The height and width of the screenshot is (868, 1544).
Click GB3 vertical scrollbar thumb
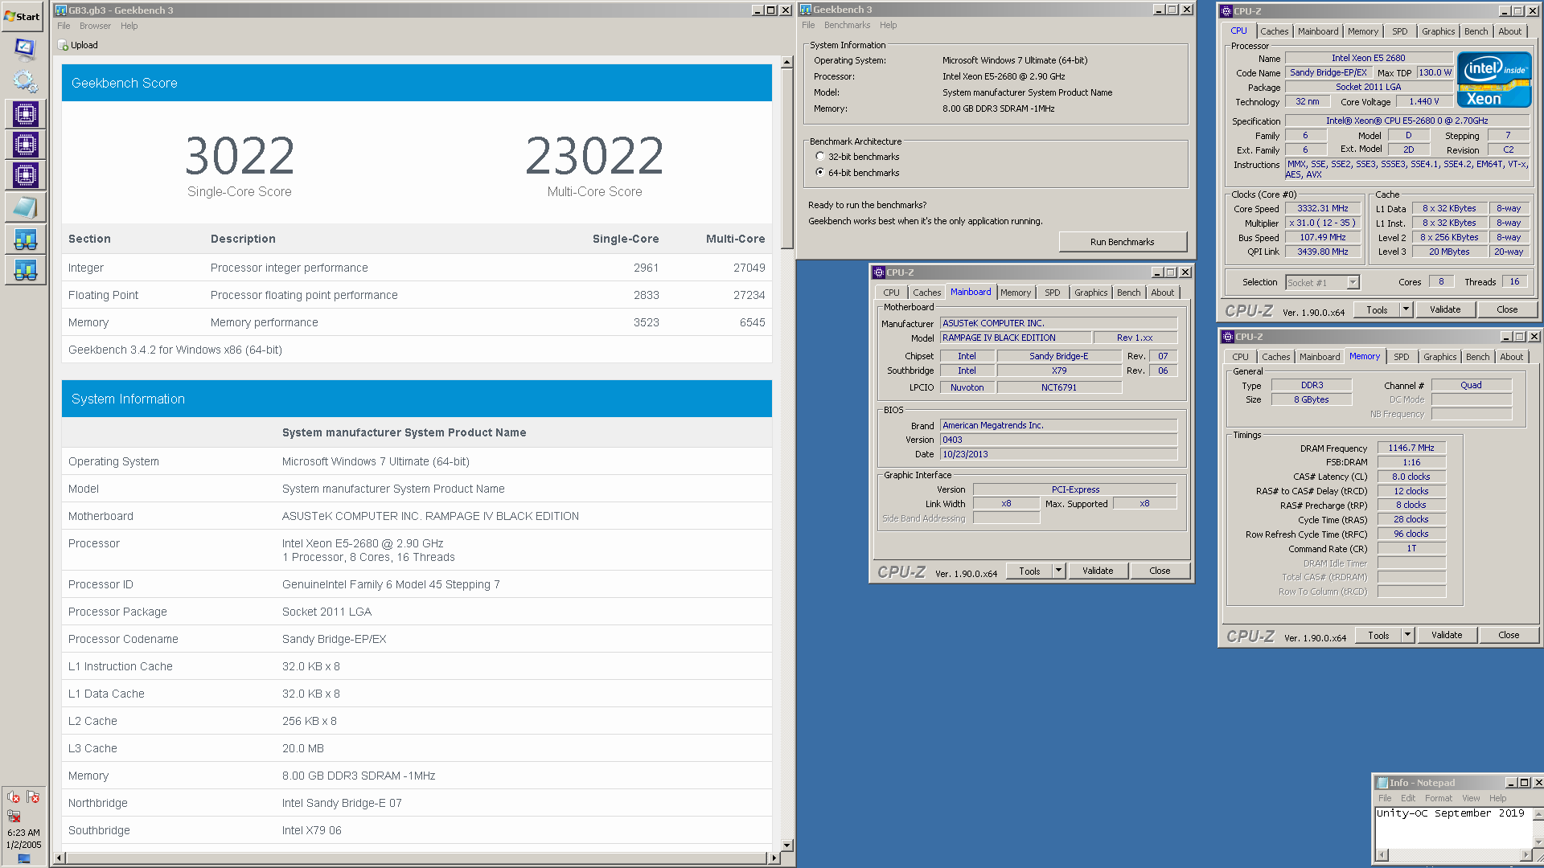point(787,158)
